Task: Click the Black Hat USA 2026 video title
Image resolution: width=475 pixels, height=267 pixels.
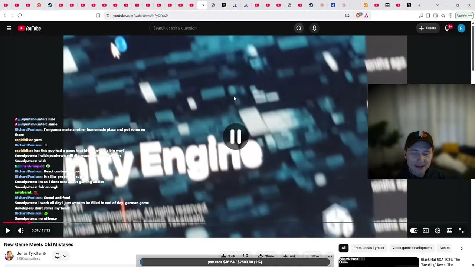Action: click(440, 262)
